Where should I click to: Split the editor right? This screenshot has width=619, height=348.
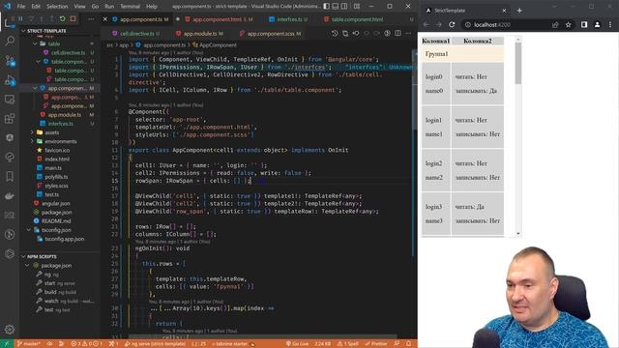[398, 34]
